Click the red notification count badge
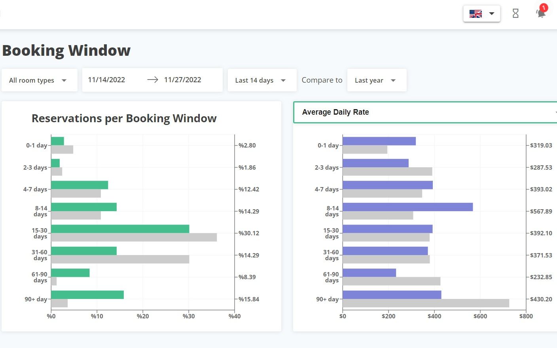Image resolution: width=557 pixels, height=348 pixels. (544, 8)
